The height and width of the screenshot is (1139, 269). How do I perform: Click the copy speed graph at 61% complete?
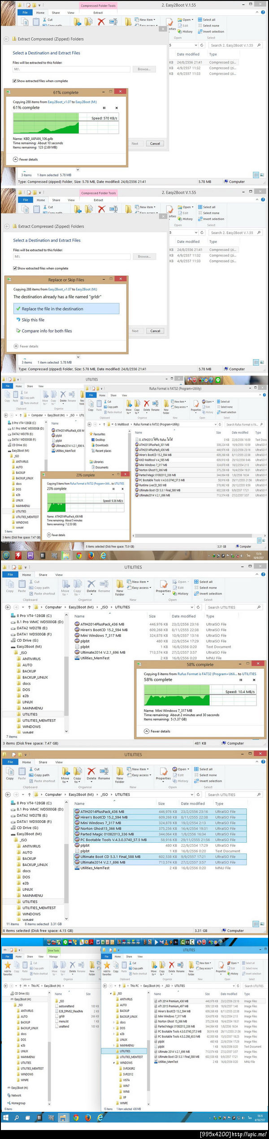click(x=65, y=123)
